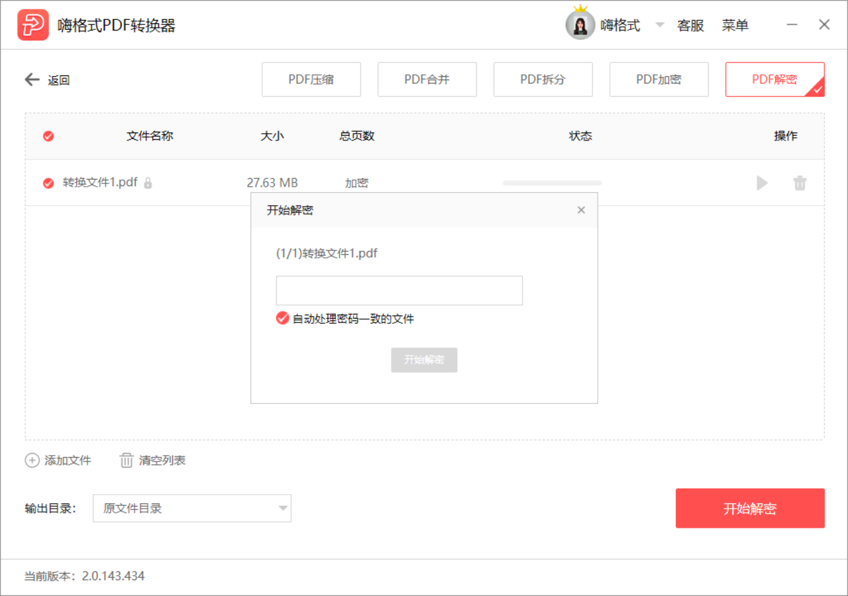Screen dimensions: 848x596
Task: Open the 输出目录 dropdown
Action: [x=284, y=508]
